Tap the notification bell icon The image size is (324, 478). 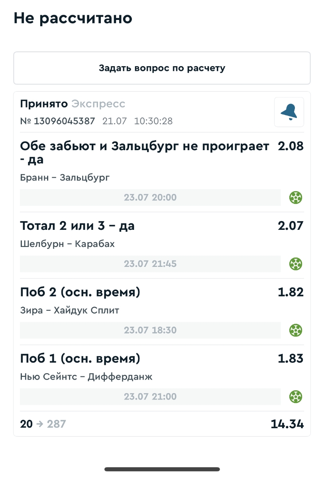tap(289, 112)
